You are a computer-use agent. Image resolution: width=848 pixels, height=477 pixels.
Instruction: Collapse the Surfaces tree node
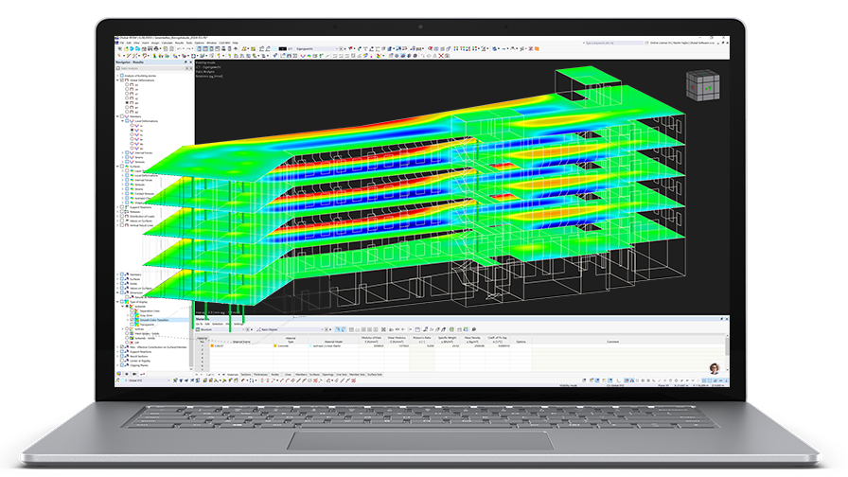[117, 167]
